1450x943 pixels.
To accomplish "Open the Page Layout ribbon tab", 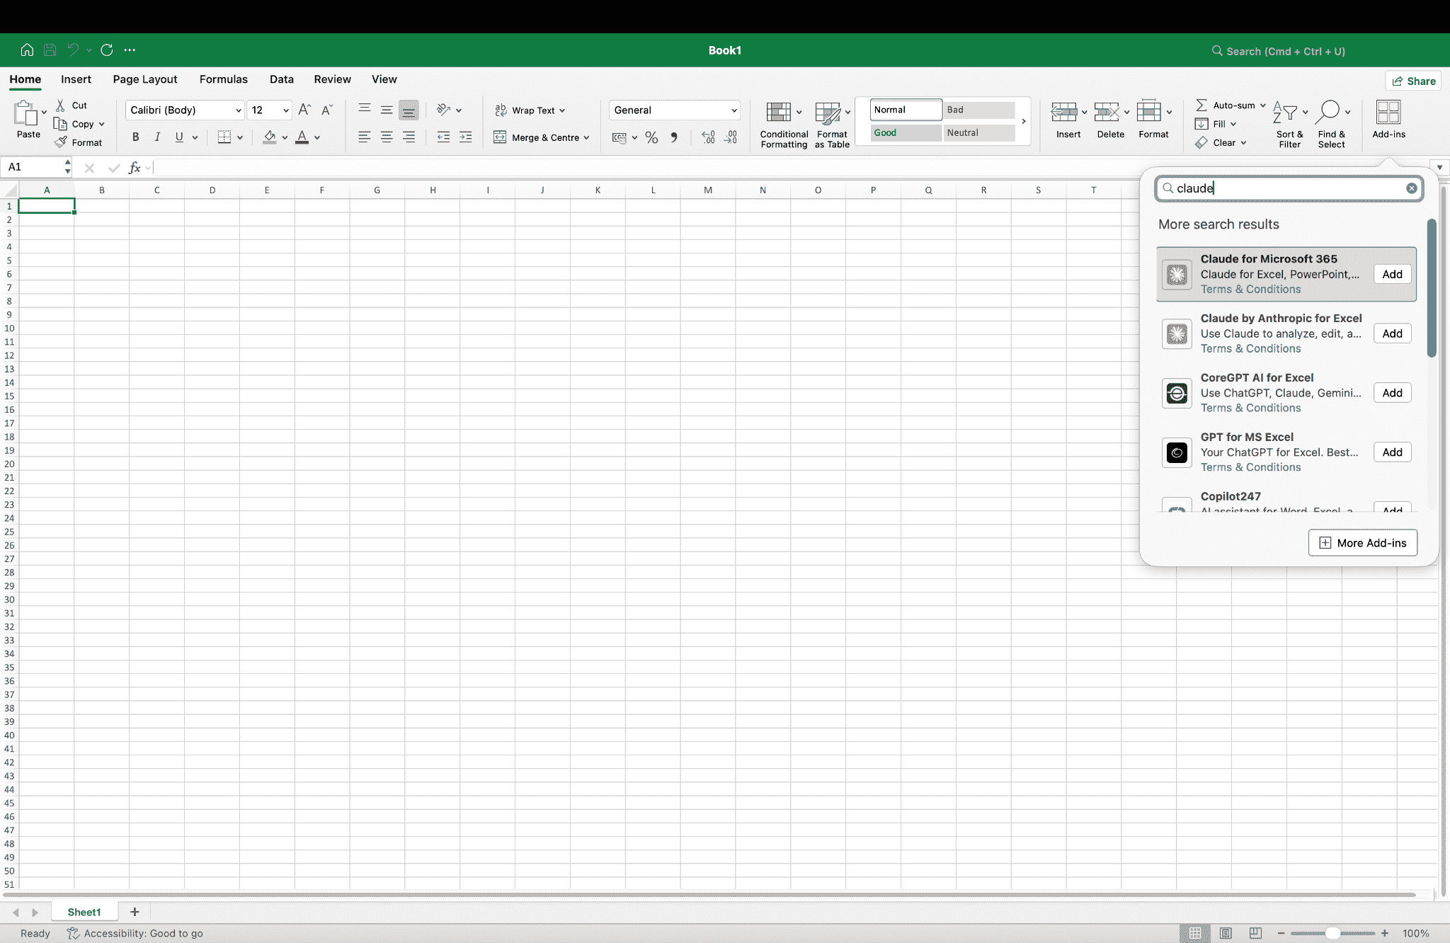I will coord(145,79).
